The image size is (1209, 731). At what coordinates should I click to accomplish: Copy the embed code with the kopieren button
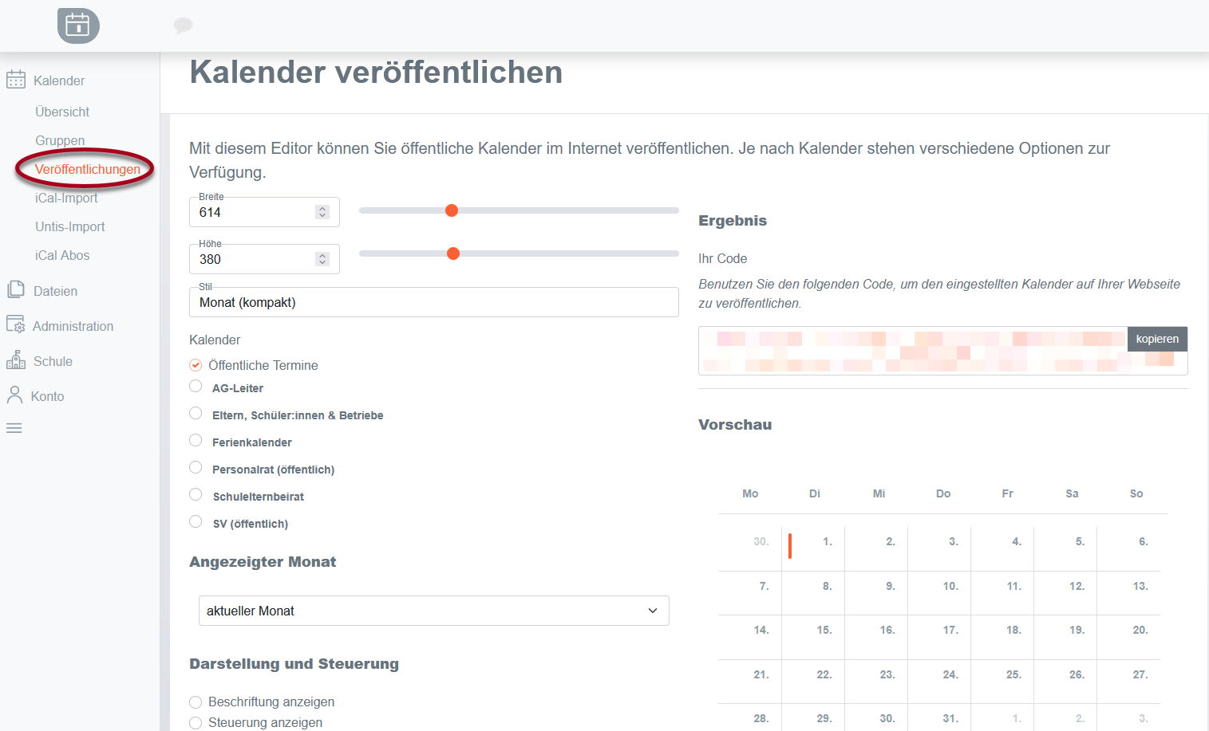[x=1157, y=339]
